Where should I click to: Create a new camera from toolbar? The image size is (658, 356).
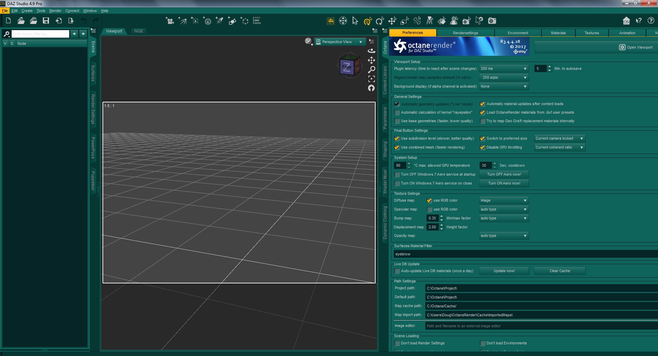coord(170,21)
